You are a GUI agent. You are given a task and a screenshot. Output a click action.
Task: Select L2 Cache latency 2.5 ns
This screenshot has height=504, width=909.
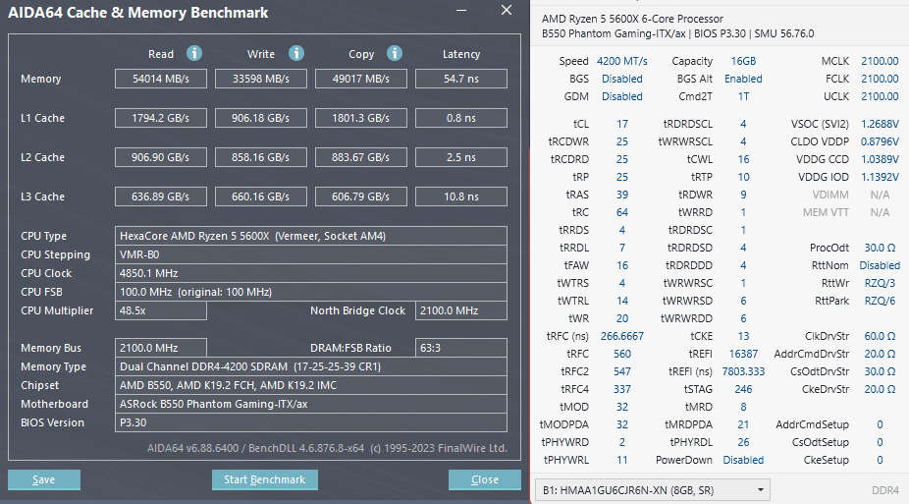460,158
